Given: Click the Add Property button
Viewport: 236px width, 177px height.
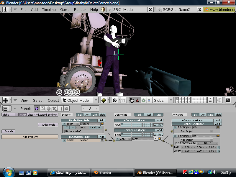Looking at the screenshot, I should (x=30, y=137).
